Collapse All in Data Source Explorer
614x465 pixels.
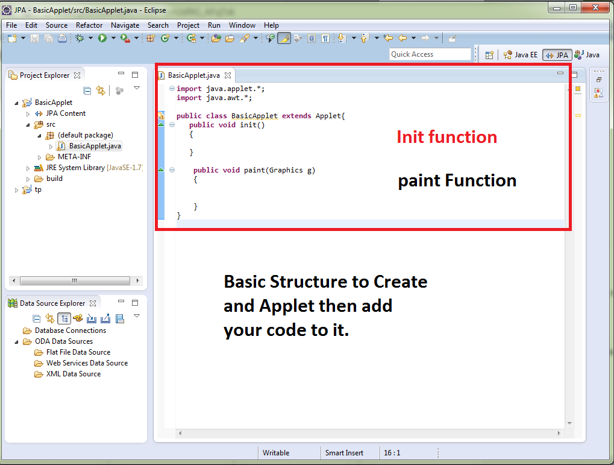pos(36,318)
